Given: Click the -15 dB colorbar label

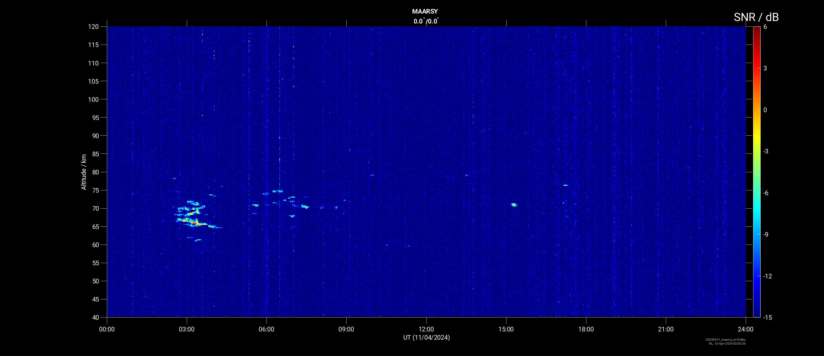Looking at the screenshot, I should point(767,318).
